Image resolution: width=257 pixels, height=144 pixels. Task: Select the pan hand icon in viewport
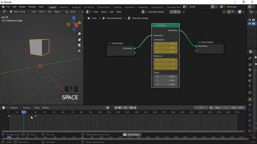pos(80,40)
